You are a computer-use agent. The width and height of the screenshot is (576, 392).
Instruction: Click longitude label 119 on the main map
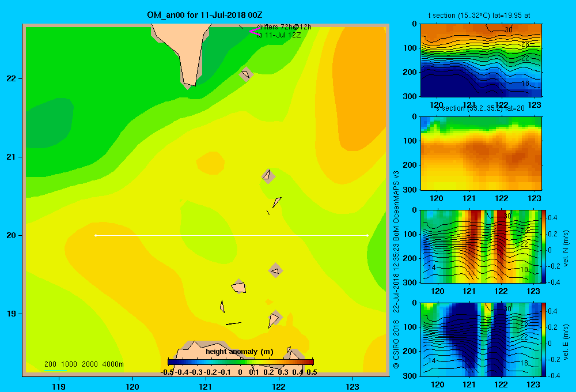point(59,386)
